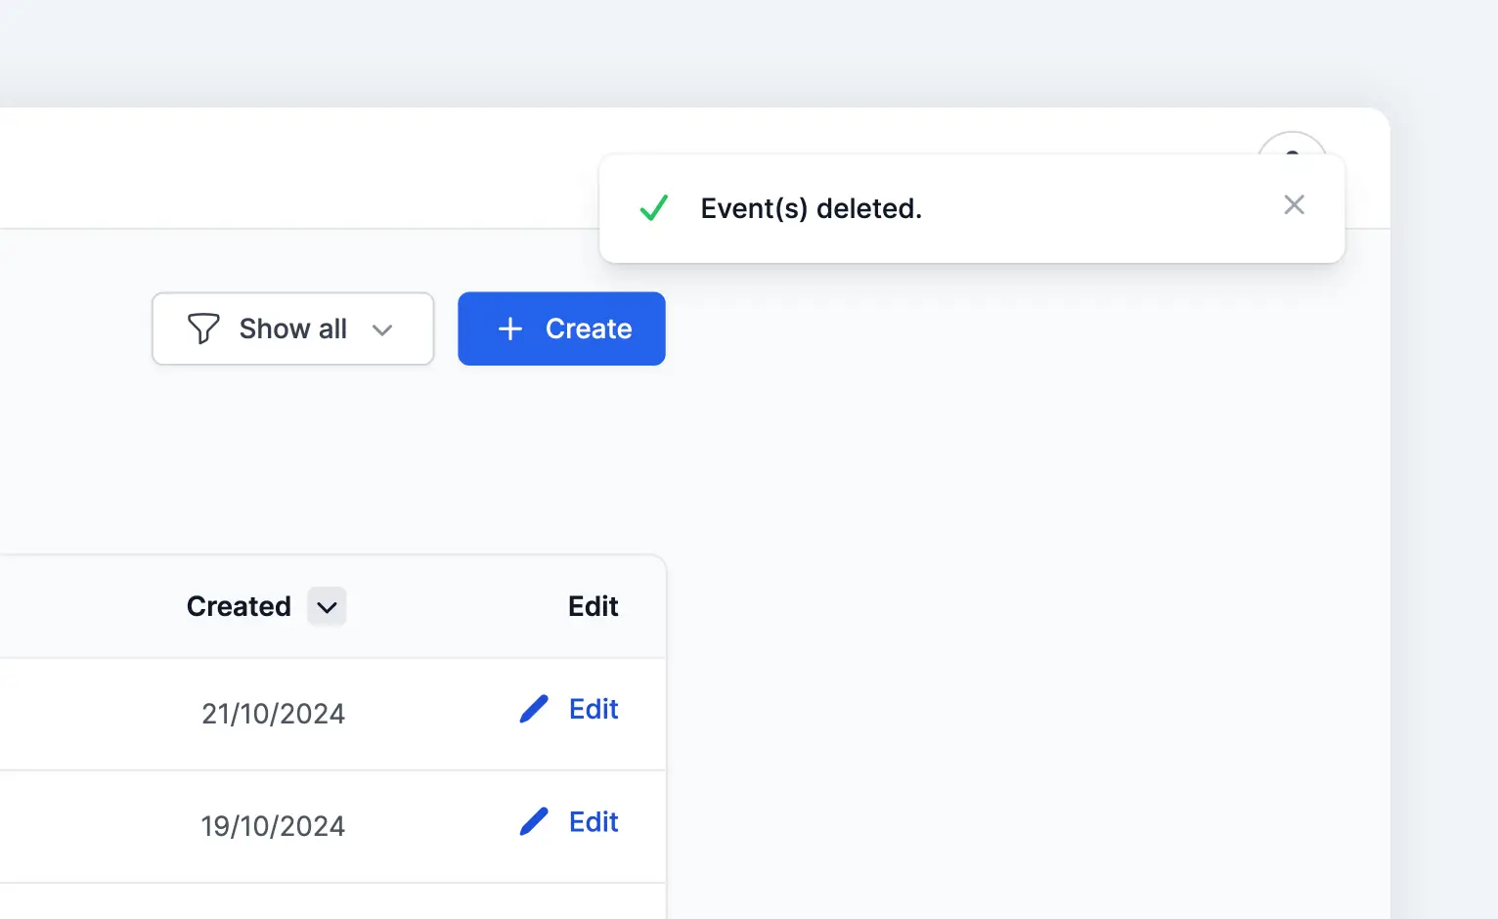Open Edit for the 21/10/2024 entry

(593, 709)
